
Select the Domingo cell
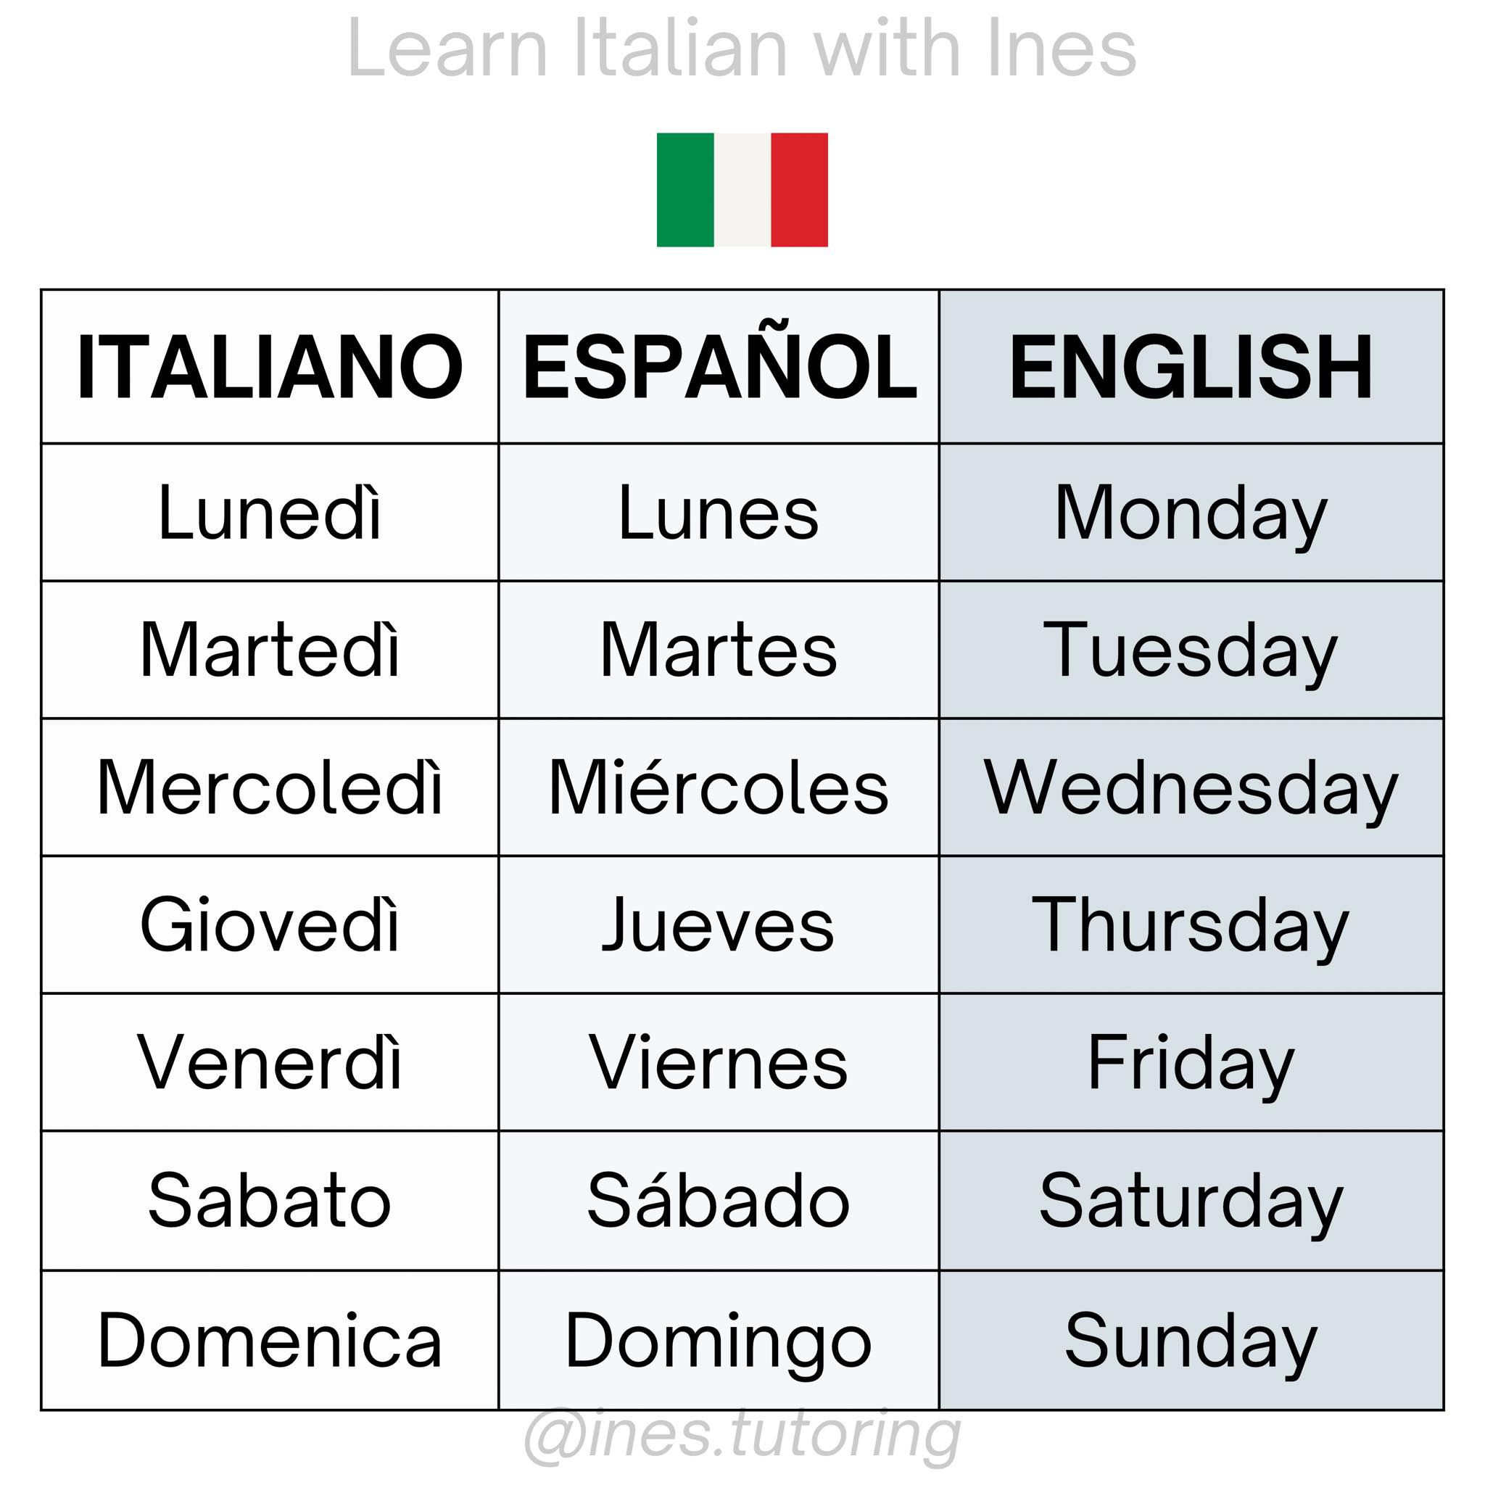[x=719, y=1341]
